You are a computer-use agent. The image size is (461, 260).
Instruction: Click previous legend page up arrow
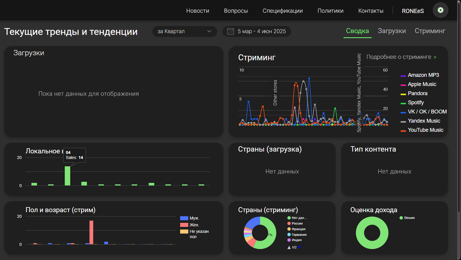click(289, 248)
